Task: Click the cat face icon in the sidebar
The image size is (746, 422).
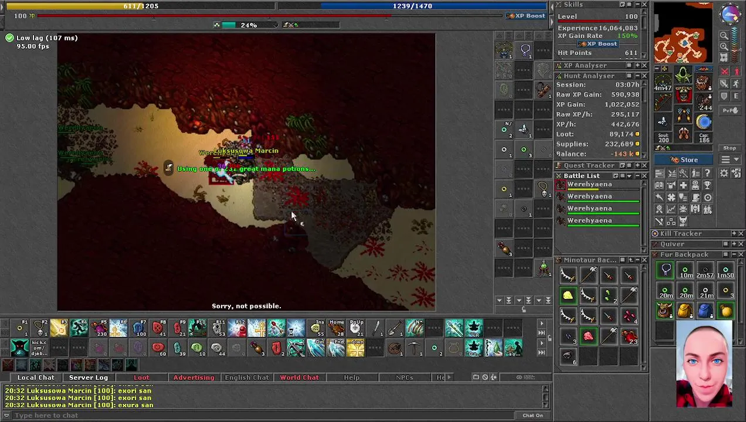Action: (683, 222)
